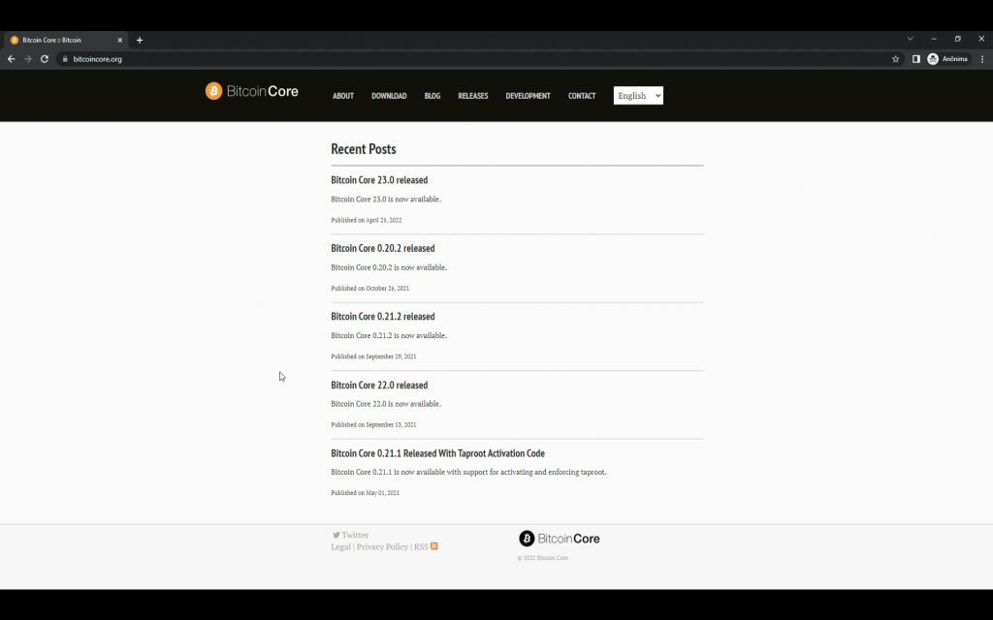The height and width of the screenshot is (620, 993).
Task: Expand the English language dropdown
Action: click(638, 96)
